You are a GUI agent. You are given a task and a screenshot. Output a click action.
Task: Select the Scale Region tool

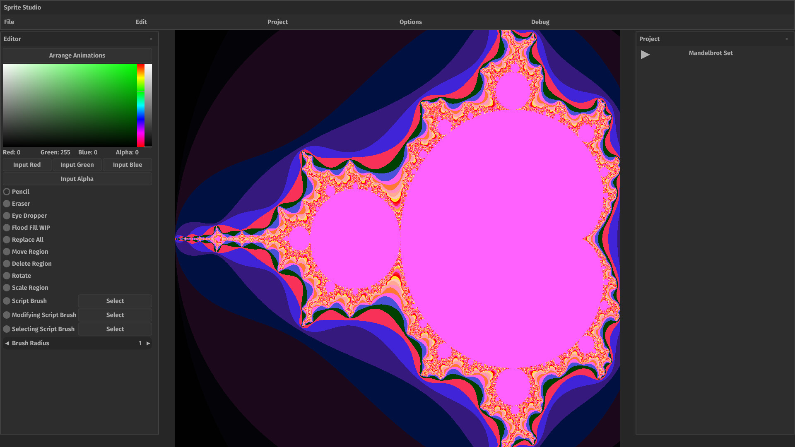tap(7, 287)
